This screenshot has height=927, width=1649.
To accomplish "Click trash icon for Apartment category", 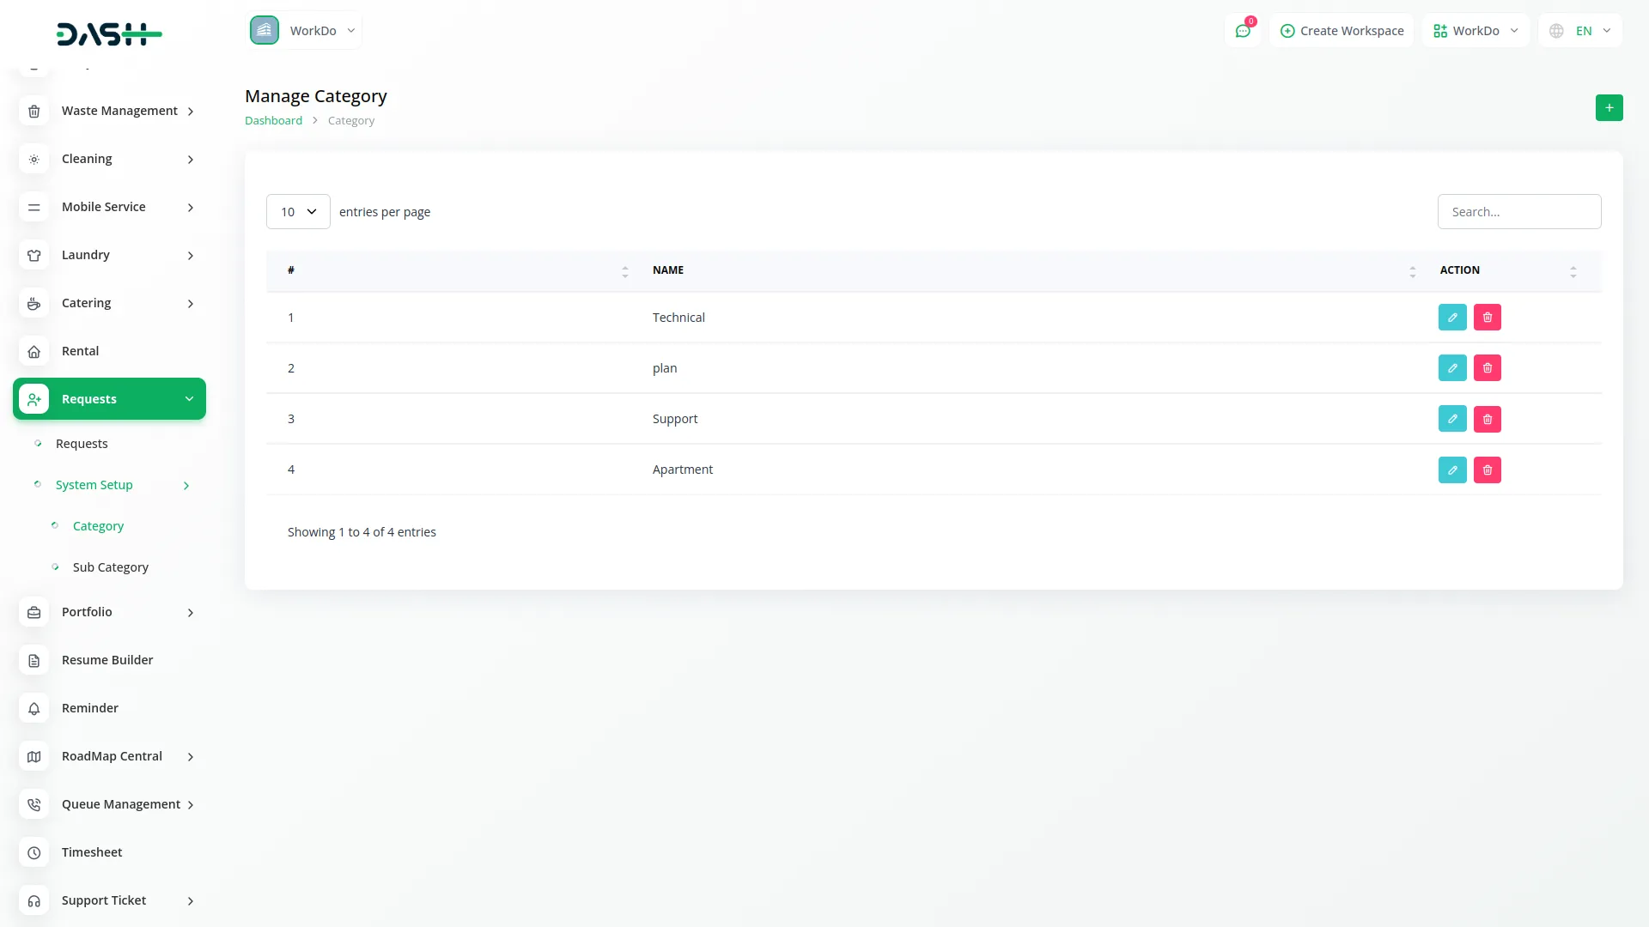I will pos(1487,470).
